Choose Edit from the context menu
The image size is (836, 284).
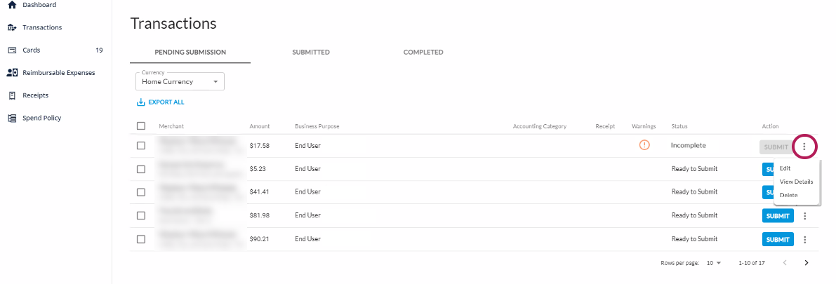[x=785, y=168]
